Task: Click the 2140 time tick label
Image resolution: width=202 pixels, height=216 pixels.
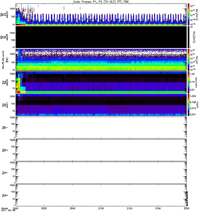Action: tap(158, 209)
